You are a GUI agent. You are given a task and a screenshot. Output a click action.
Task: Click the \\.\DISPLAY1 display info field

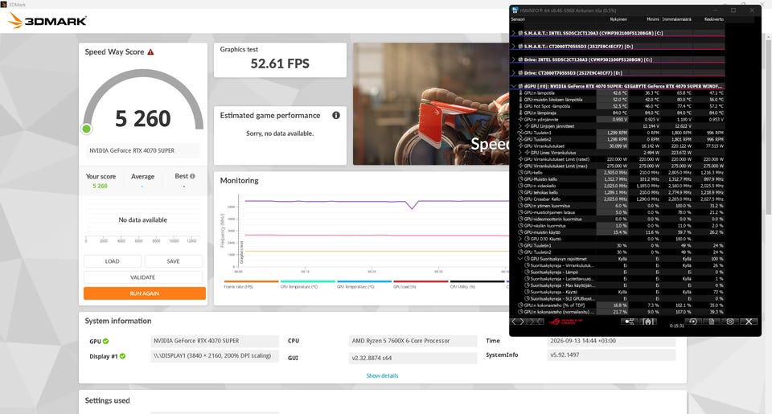[x=215, y=356]
